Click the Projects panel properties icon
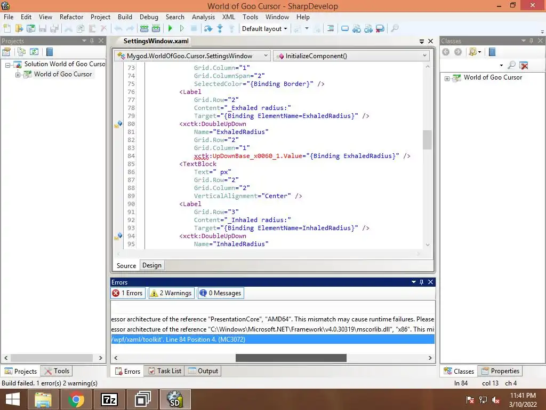 point(6,52)
